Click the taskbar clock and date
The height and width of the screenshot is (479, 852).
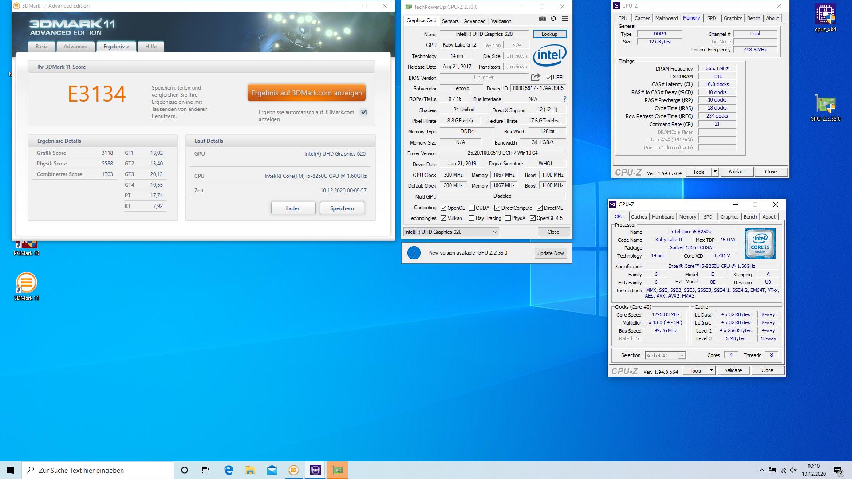(x=813, y=470)
